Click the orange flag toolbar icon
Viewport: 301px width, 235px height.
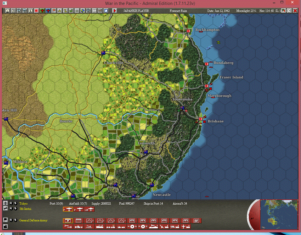tap(54, 11)
